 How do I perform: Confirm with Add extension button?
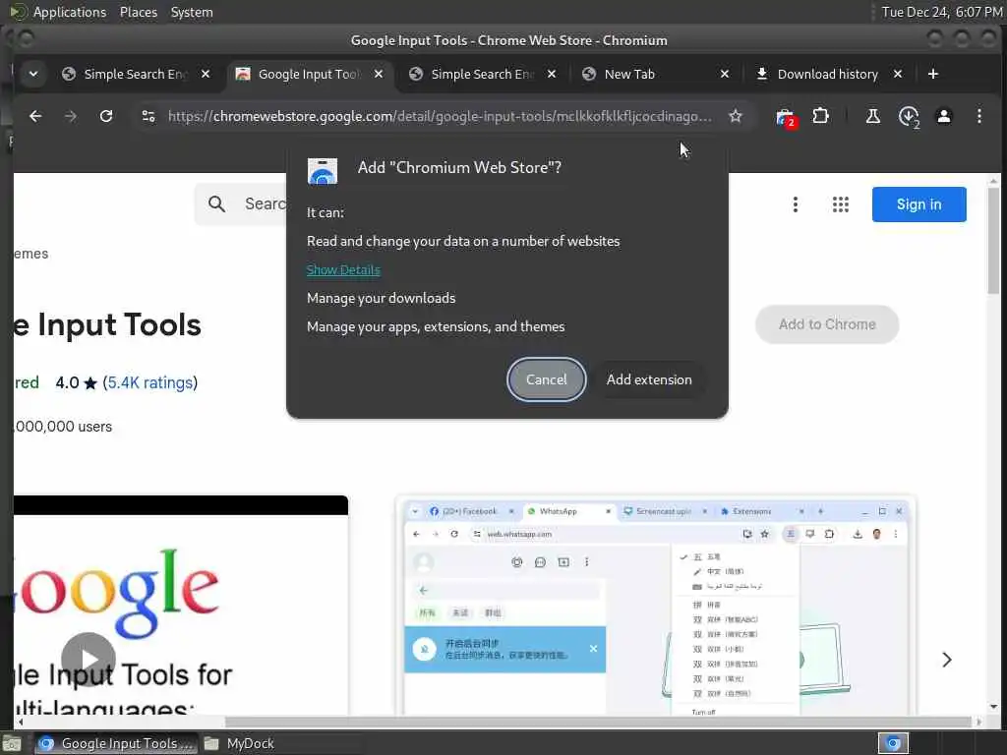(649, 379)
